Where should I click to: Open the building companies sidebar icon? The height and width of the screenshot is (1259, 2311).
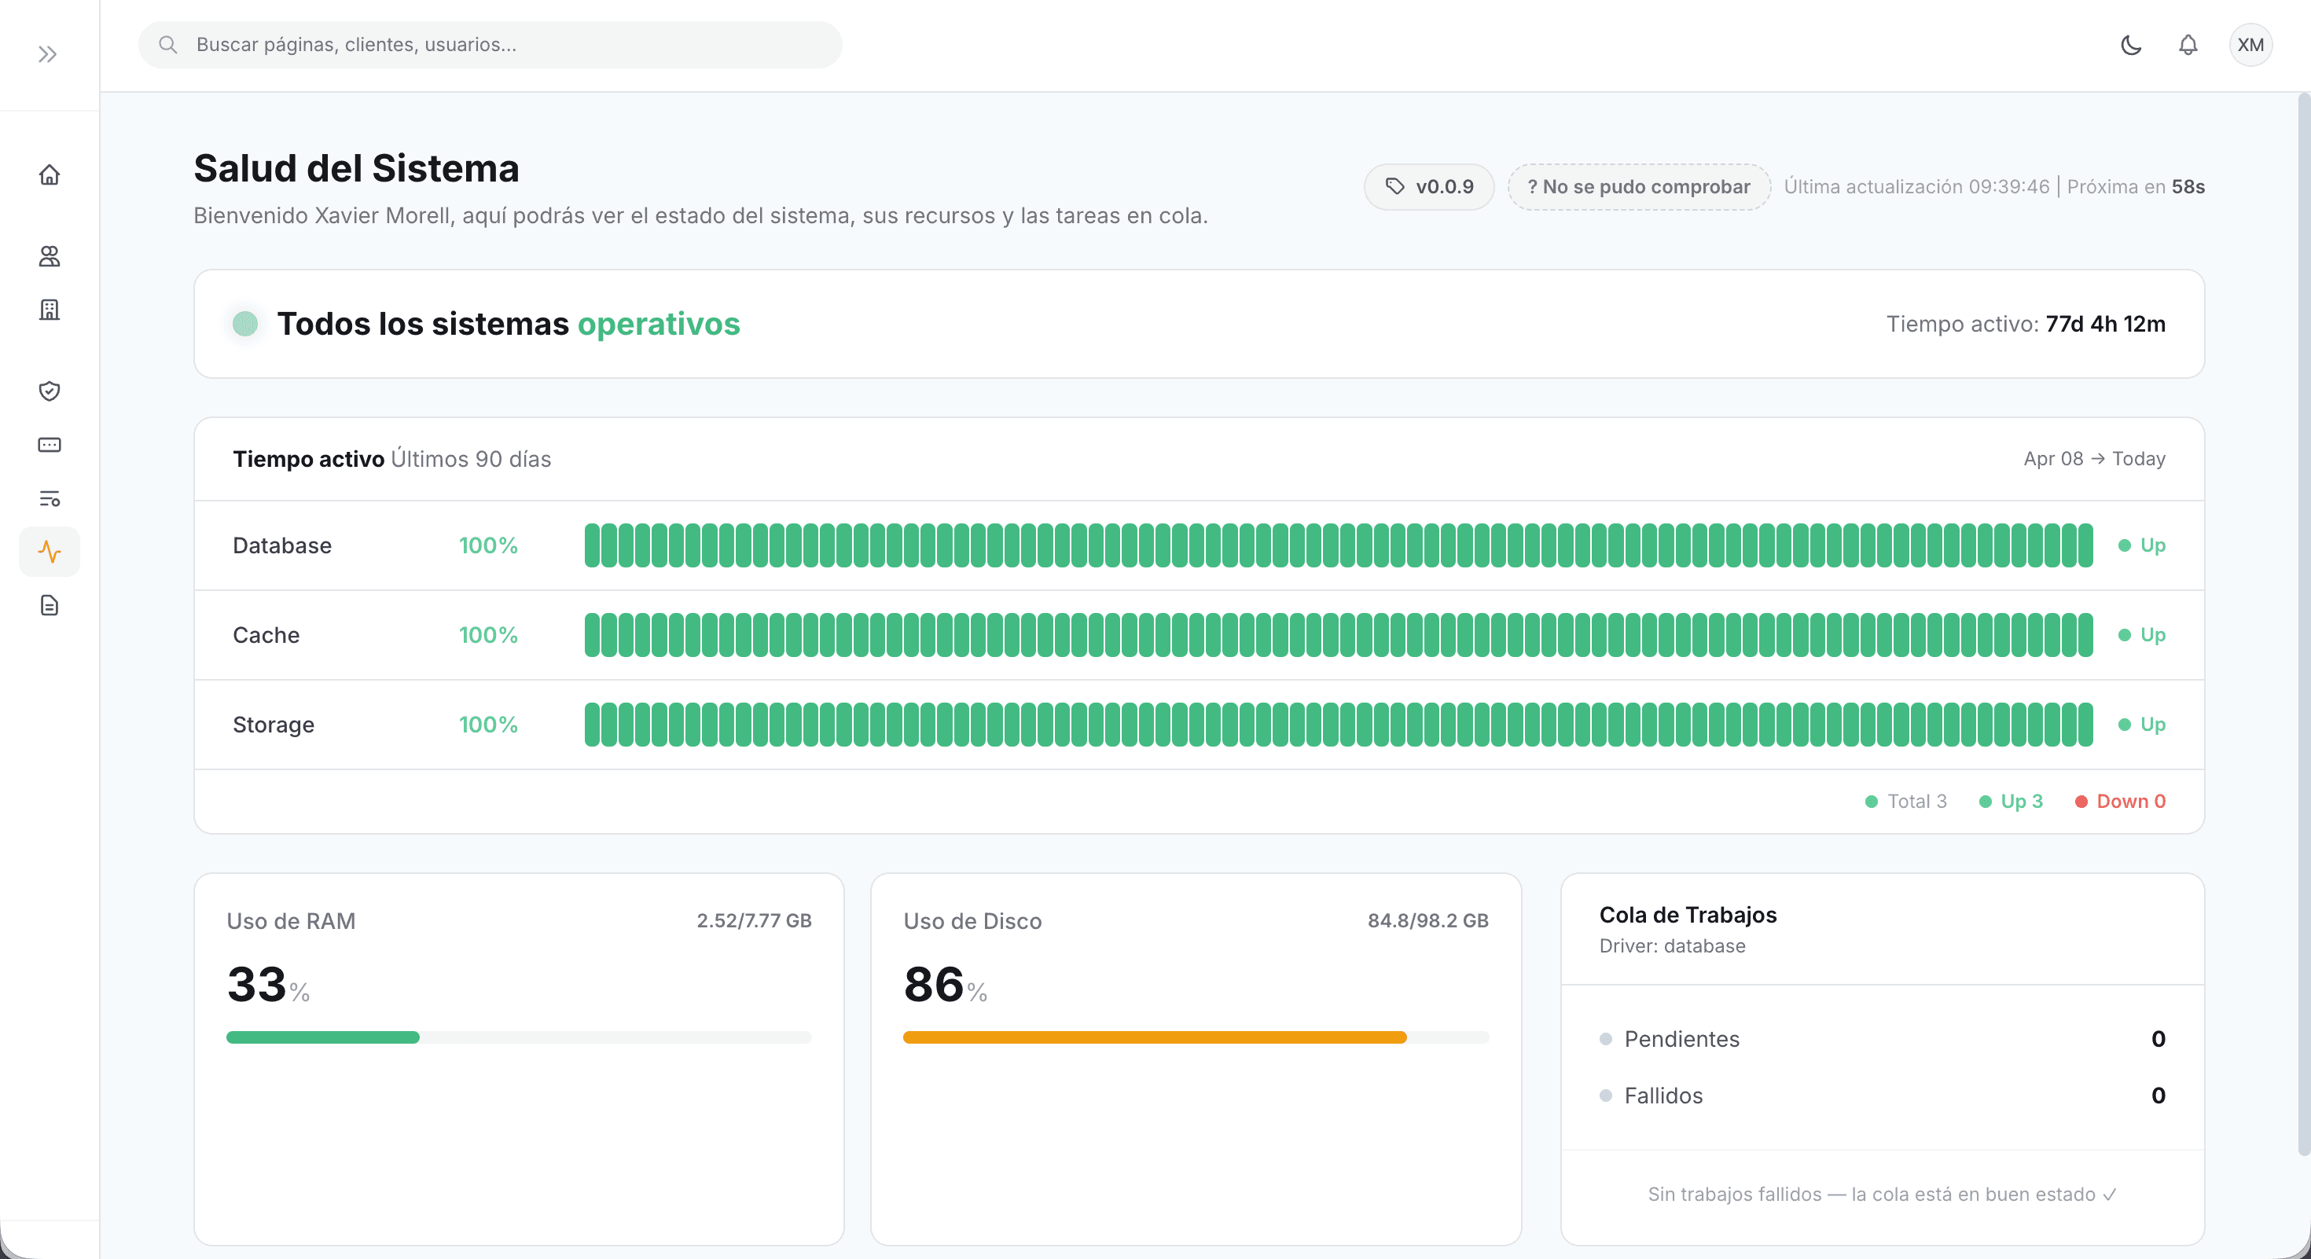(x=50, y=310)
